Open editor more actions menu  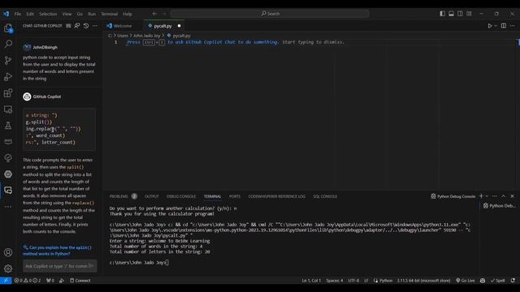pos(513,25)
